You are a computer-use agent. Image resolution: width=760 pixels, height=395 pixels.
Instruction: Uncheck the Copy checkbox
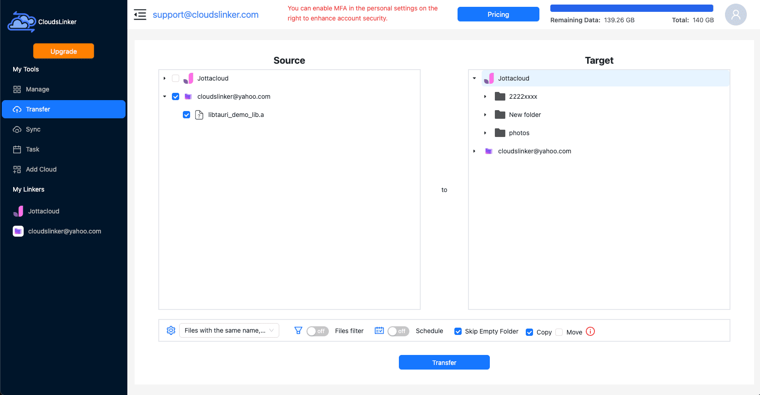[x=529, y=332]
